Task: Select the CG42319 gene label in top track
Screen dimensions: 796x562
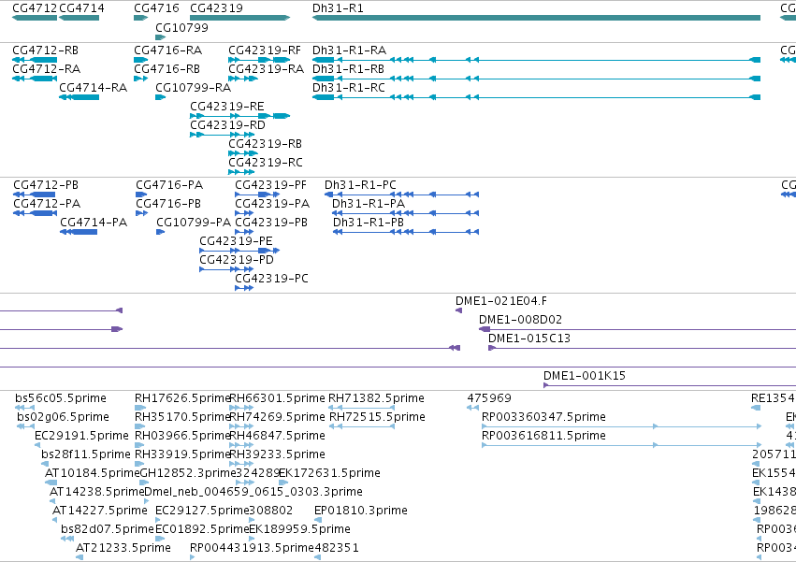Action: coord(216,8)
